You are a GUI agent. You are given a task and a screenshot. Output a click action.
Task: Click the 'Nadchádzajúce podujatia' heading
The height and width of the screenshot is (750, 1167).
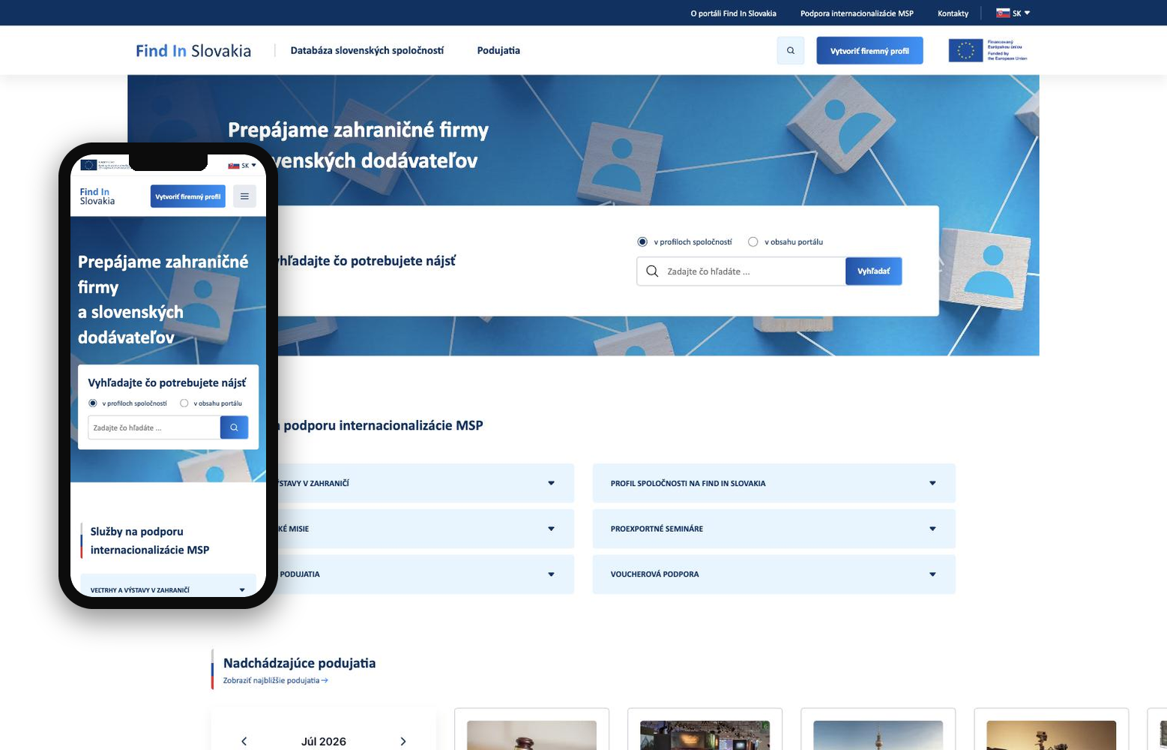[x=299, y=663]
